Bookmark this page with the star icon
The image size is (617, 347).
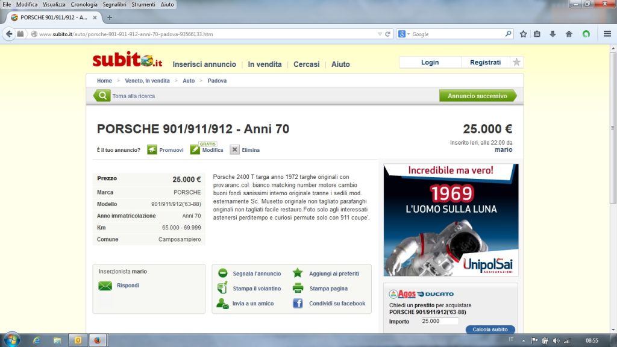tap(523, 34)
